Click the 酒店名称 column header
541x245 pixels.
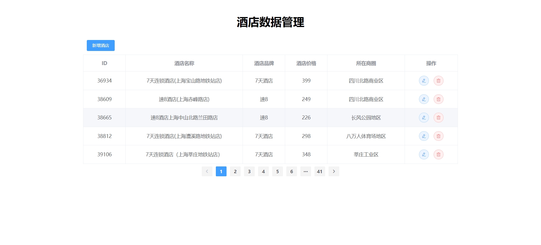point(184,63)
